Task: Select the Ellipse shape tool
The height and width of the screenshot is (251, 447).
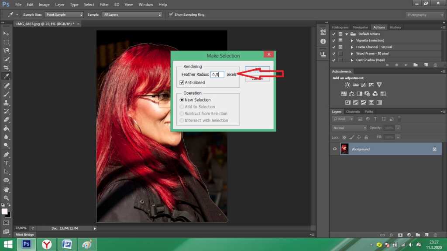Action: [x=6, y=180]
